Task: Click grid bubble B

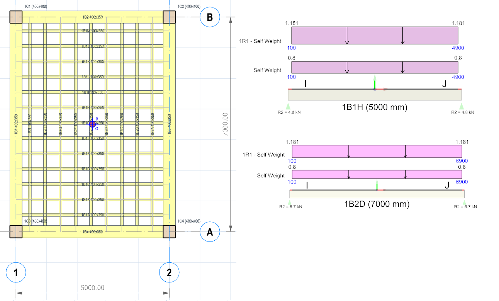Action: pos(210,17)
